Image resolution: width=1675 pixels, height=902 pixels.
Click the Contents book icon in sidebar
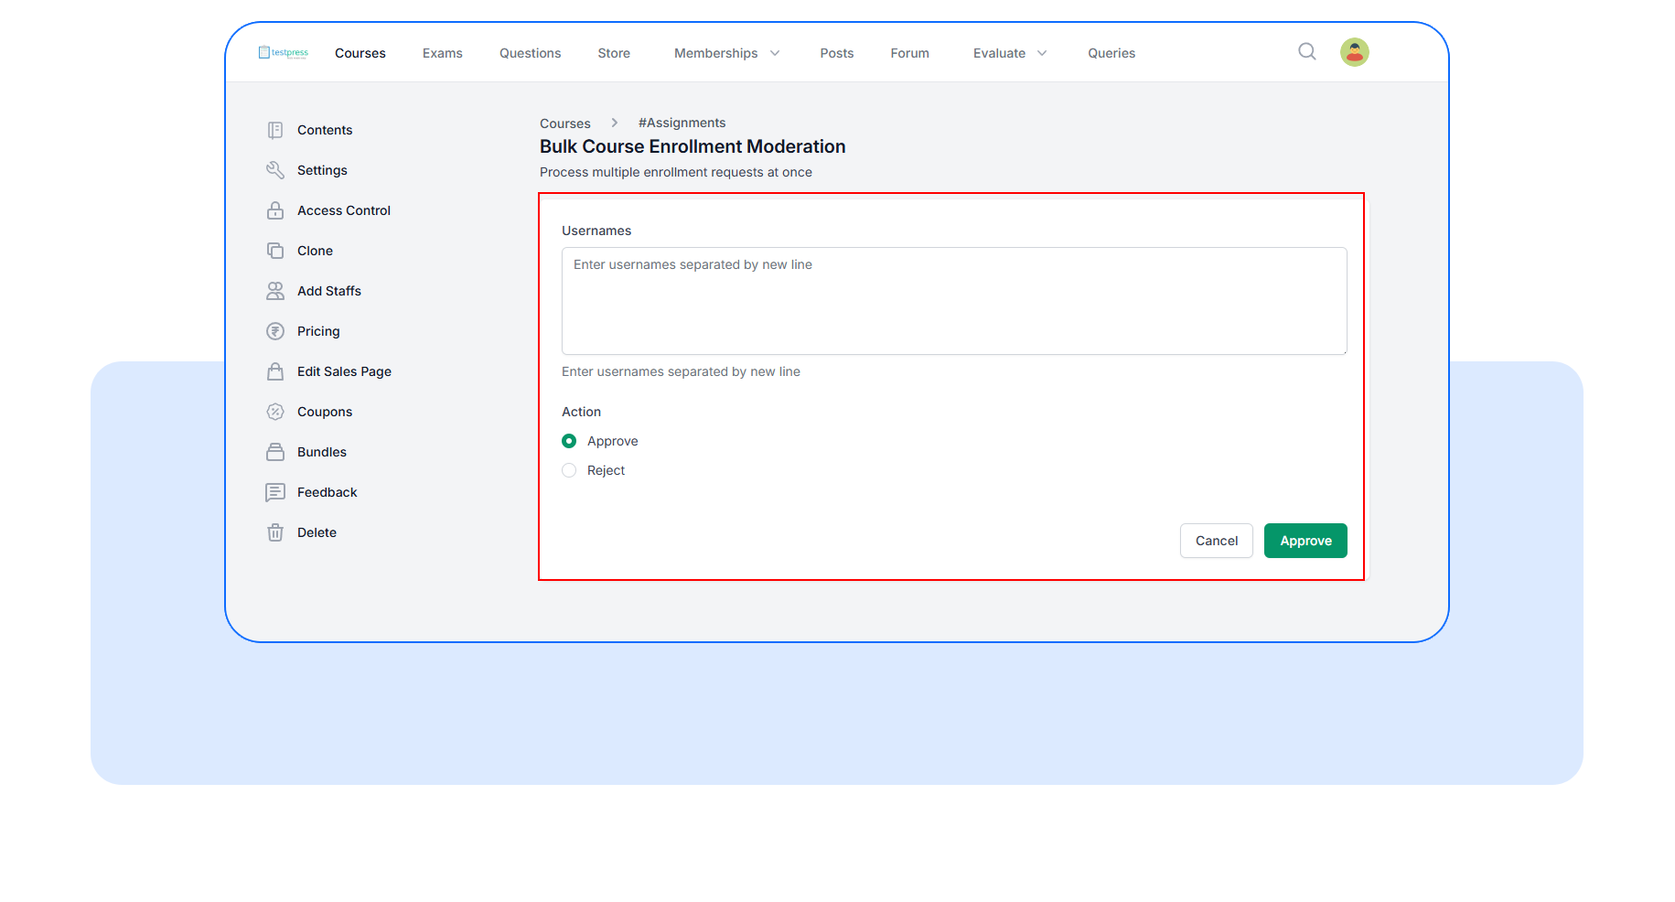(x=274, y=130)
